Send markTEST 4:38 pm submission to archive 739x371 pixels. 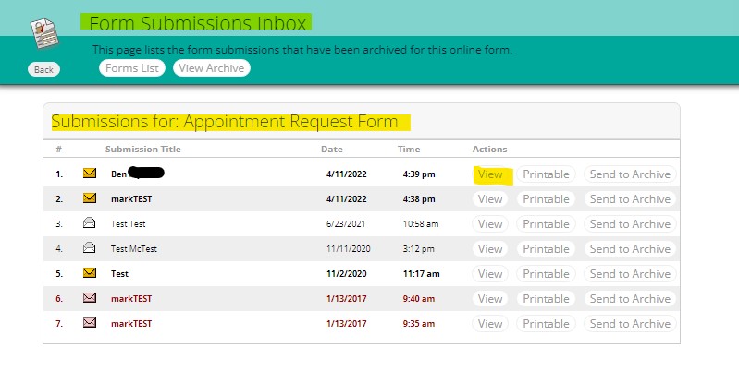click(630, 199)
